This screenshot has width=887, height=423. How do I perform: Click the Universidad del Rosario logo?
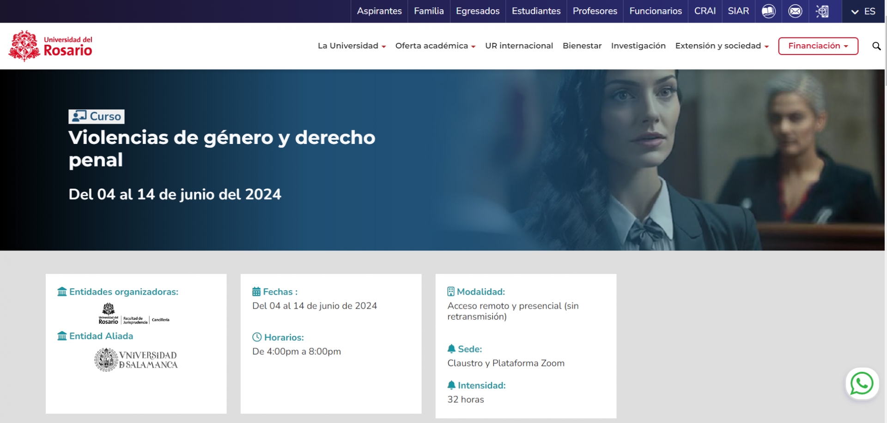click(51, 46)
